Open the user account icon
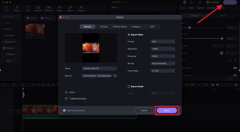240x132 pixels. pos(200,2)
